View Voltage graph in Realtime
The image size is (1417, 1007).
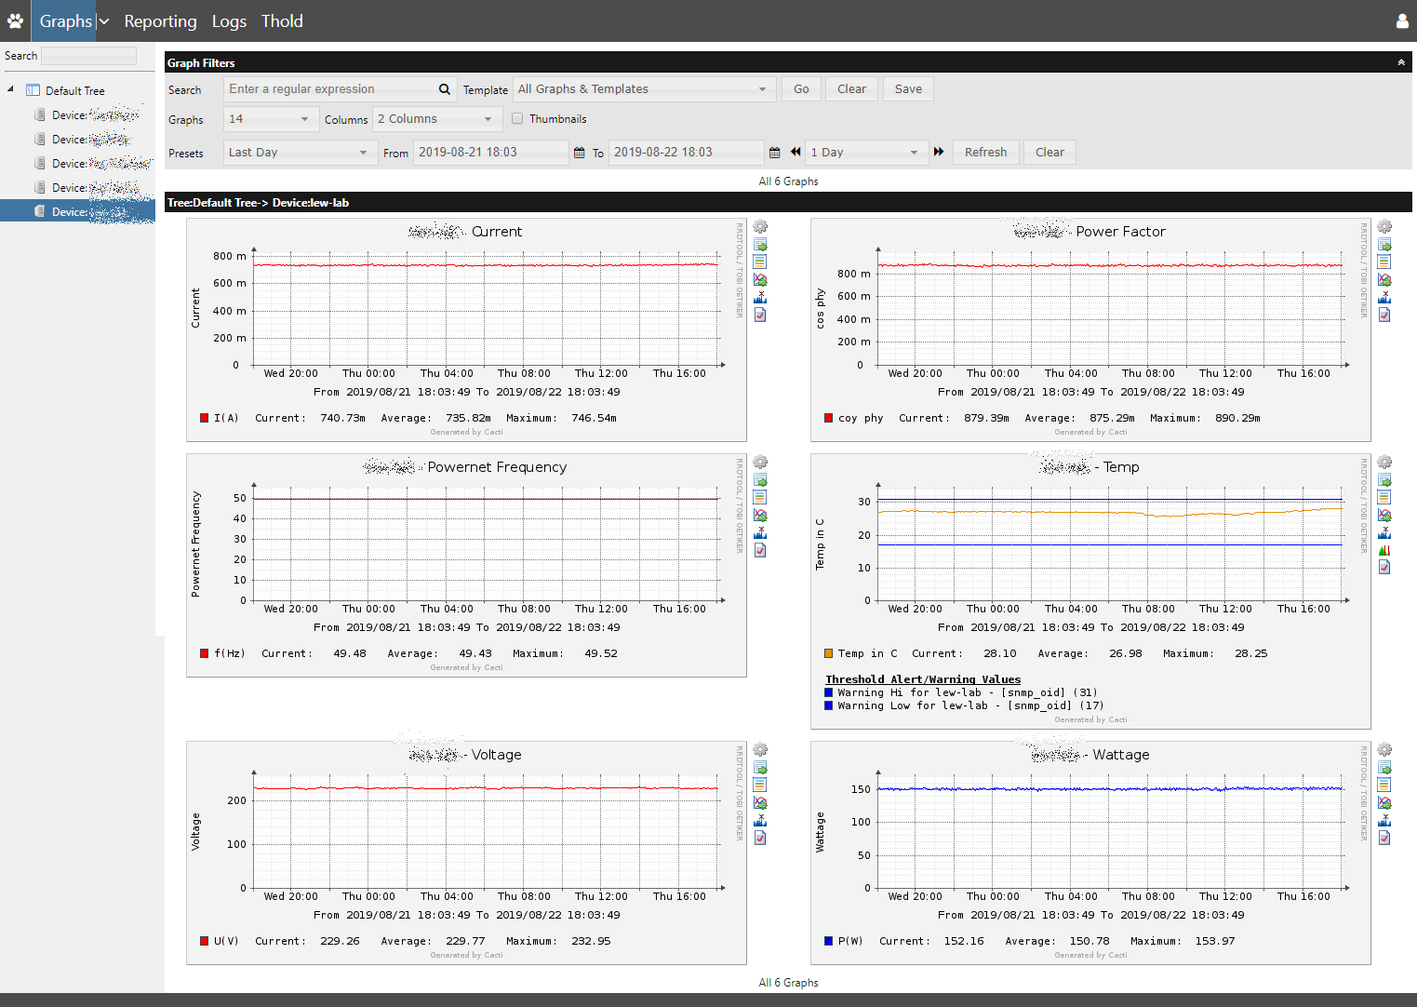[x=760, y=803]
